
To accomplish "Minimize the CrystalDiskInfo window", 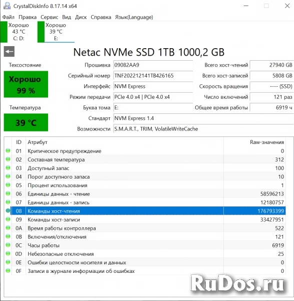I will click(x=246, y=6).
